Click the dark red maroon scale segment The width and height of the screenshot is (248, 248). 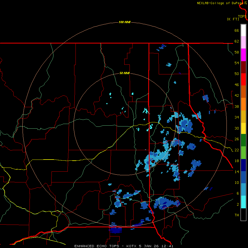243,67
